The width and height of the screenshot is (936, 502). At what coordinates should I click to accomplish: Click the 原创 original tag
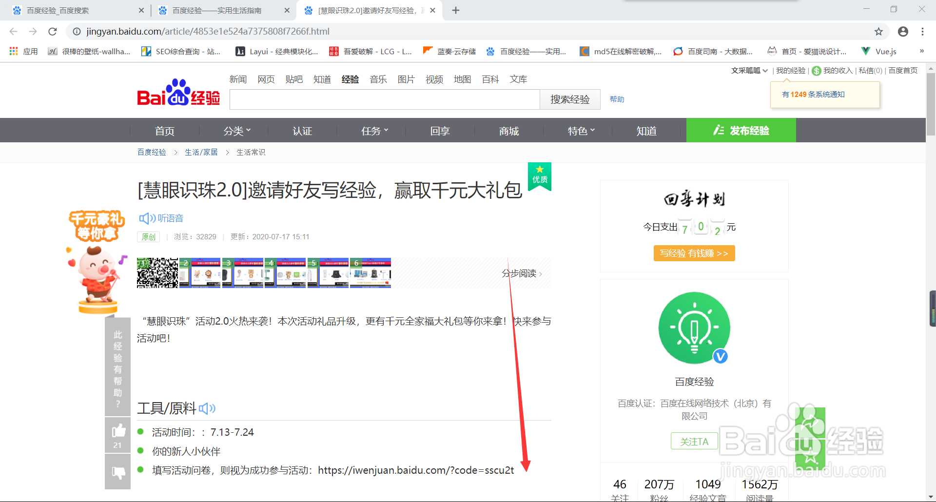[x=148, y=237]
